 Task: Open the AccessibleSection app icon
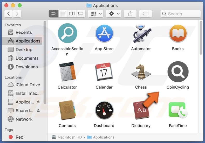pyautogui.click(x=67, y=33)
